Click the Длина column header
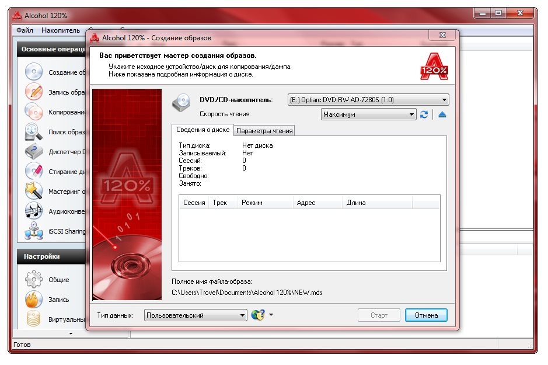548x365 pixels. click(x=377, y=203)
